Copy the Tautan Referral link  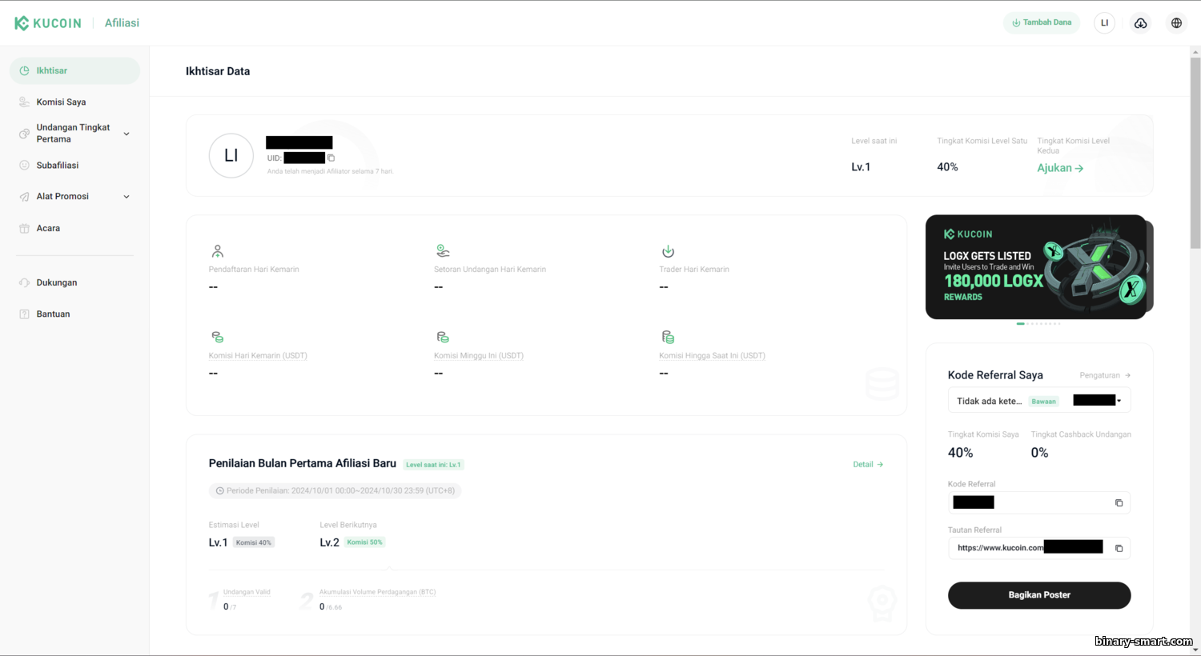pos(1119,549)
